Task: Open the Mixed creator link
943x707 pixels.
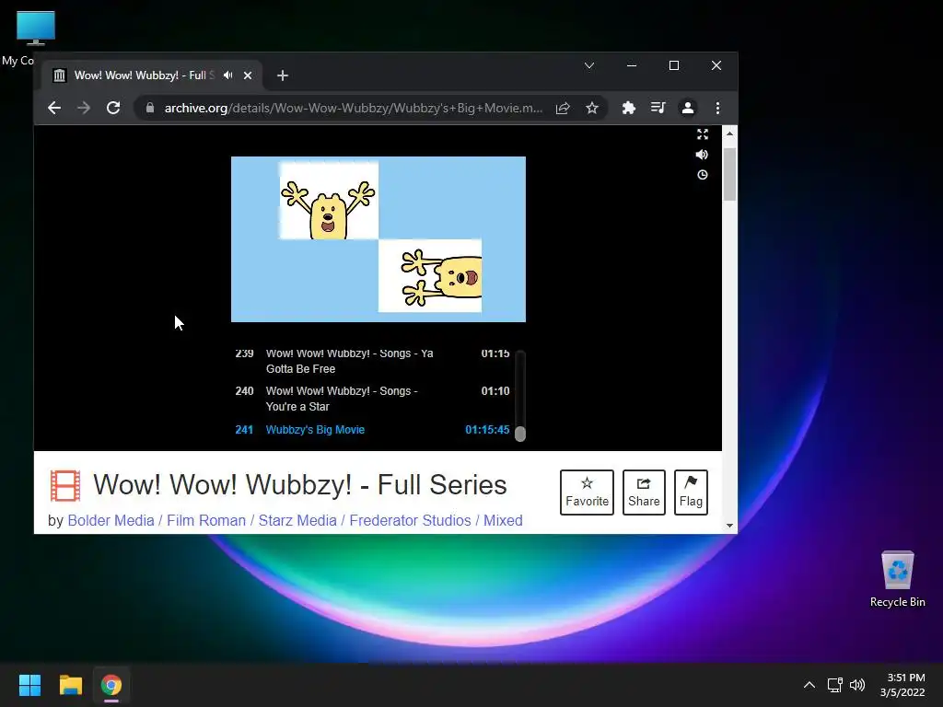Action: (503, 521)
